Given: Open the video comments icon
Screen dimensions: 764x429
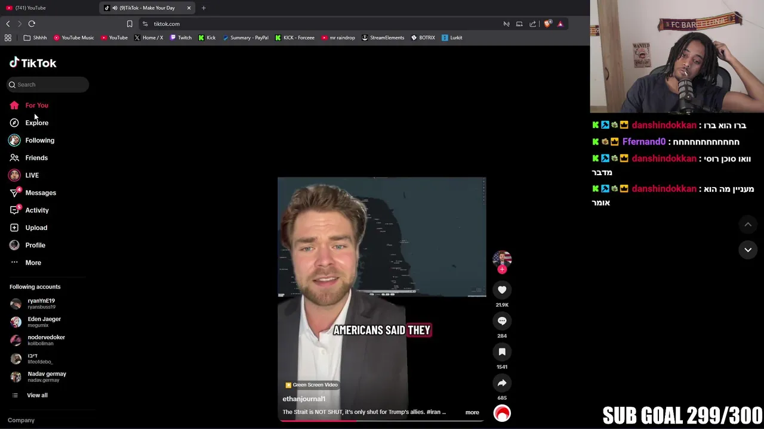Looking at the screenshot, I should point(502,321).
